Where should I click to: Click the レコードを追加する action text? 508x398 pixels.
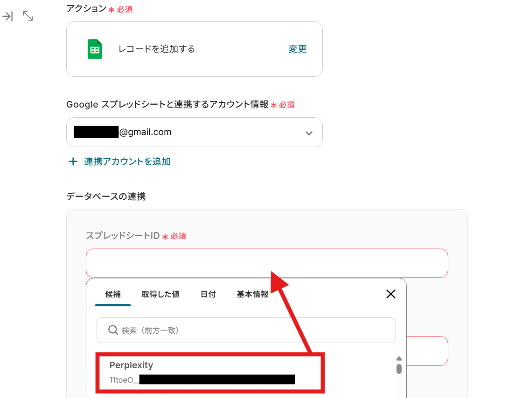156,49
